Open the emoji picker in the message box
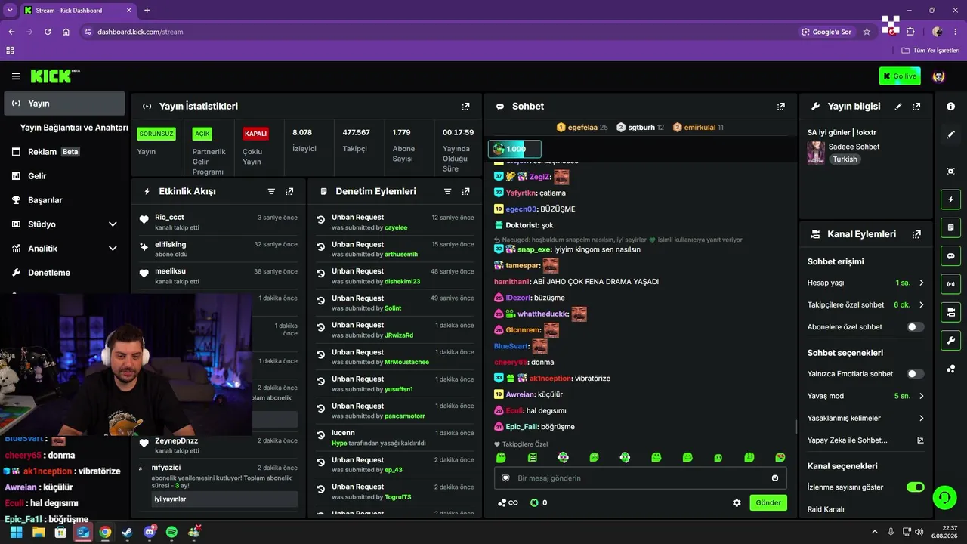Screen dimensions: 967x544 775,478
